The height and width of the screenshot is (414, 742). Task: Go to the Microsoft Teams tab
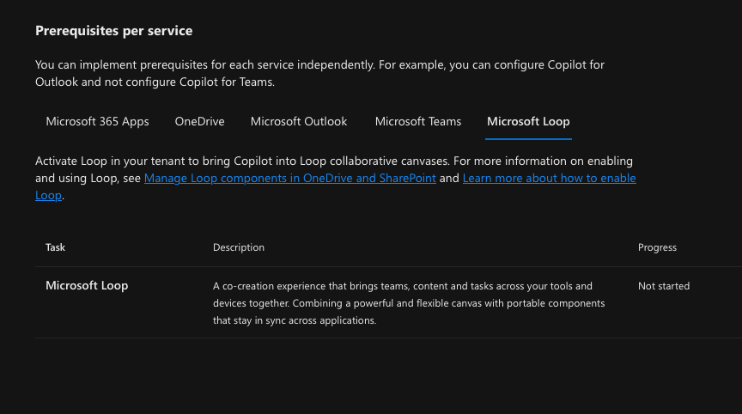pyautogui.click(x=418, y=122)
